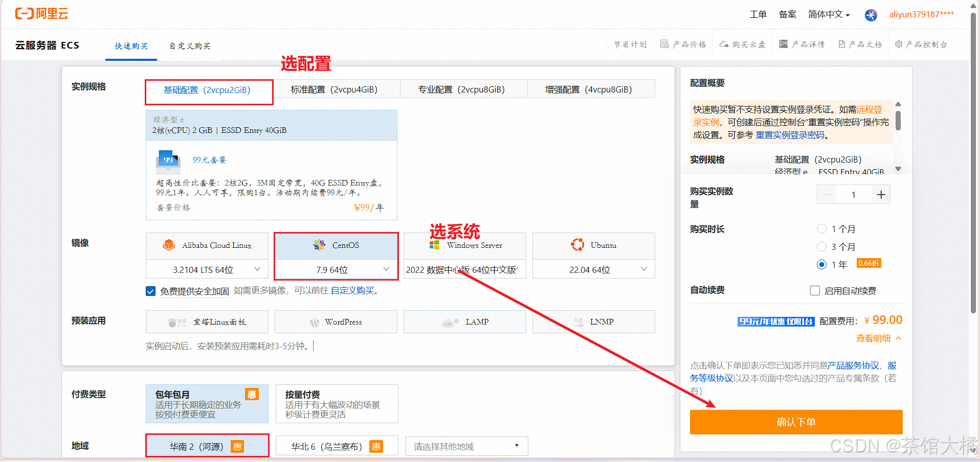Open Windows Server 2022 version dropdown

465,269
